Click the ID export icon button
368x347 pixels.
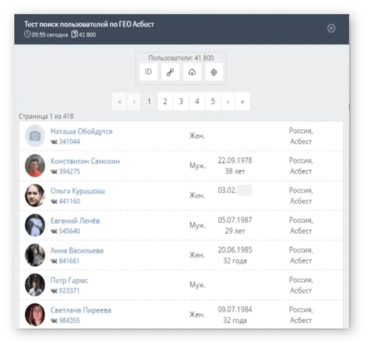click(148, 72)
